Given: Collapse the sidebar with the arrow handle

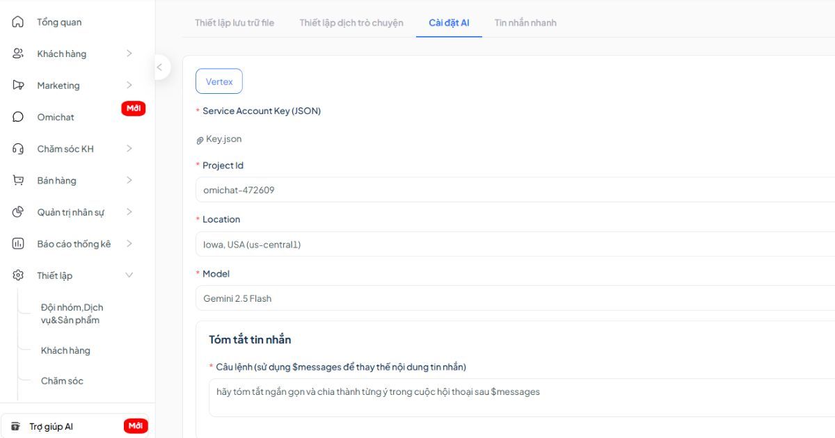Looking at the screenshot, I should tap(159, 67).
